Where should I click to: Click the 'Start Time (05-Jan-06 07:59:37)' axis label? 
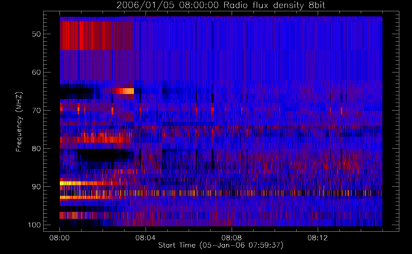click(221, 245)
